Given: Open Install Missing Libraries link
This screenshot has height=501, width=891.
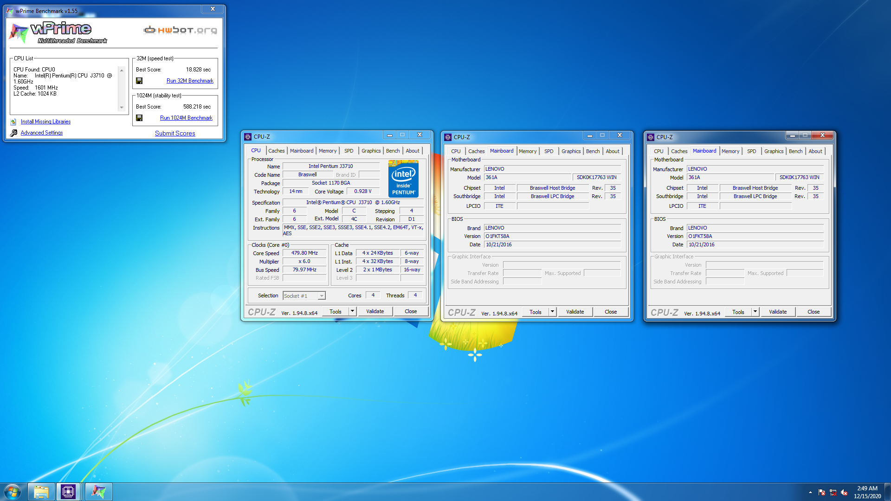Looking at the screenshot, I should point(45,122).
